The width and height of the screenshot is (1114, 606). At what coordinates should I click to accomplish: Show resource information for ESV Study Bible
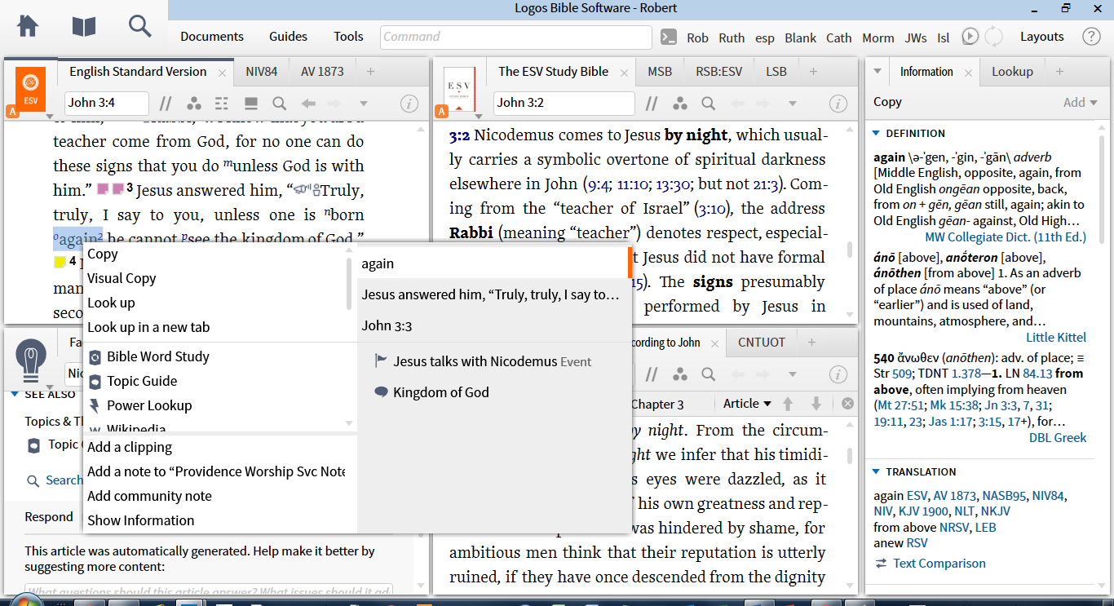pos(838,104)
